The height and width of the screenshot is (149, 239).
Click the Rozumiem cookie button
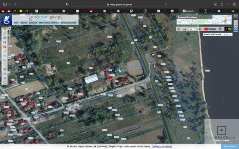[230, 146]
